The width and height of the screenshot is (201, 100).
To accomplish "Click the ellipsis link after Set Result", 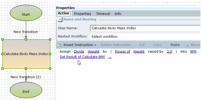I will pos(110,57).
